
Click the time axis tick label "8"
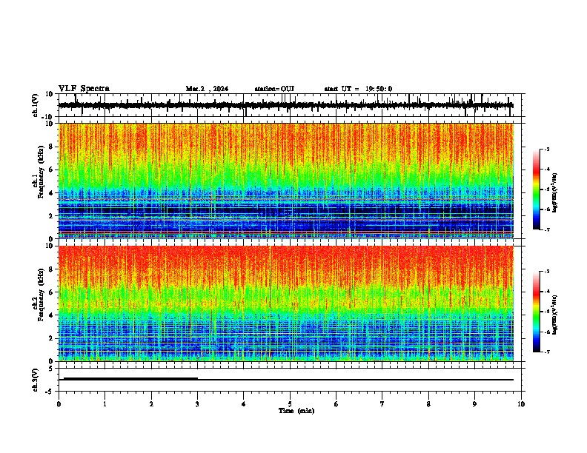428,404
